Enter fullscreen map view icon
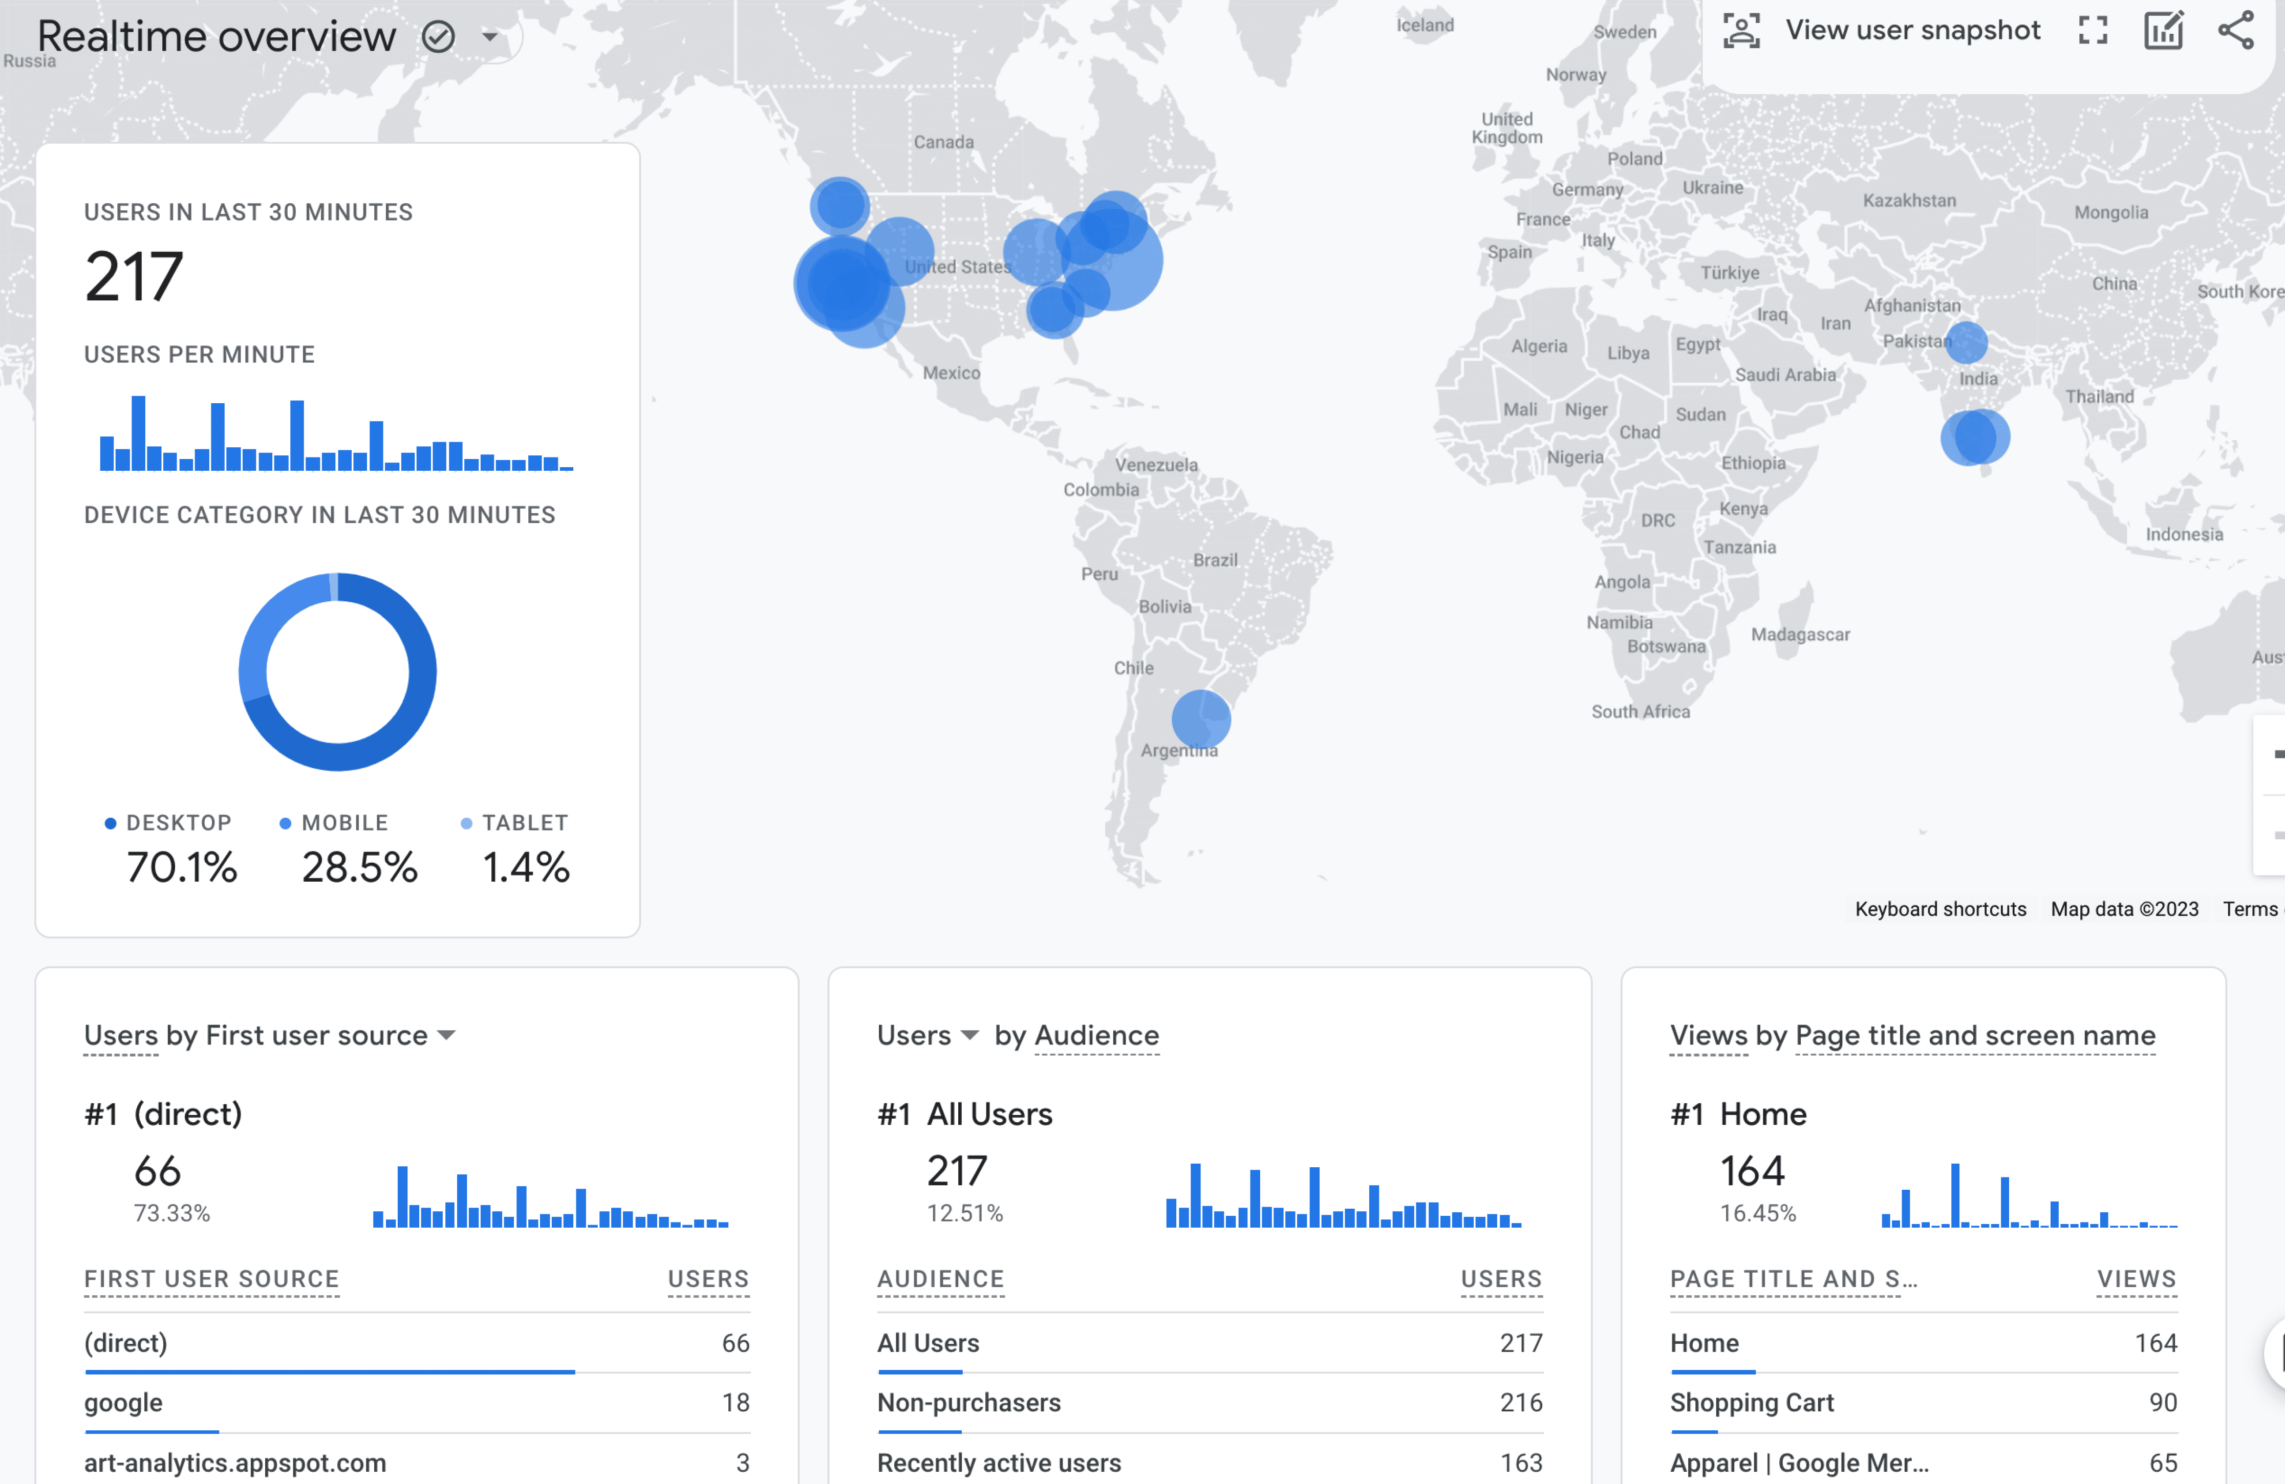Viewport: 2285px width, 1484px height. (2093, 31)
